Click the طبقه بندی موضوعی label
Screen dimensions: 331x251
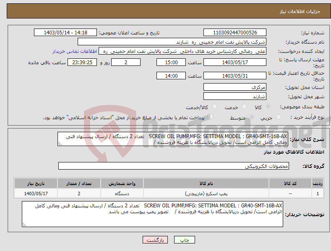(302, 107)
